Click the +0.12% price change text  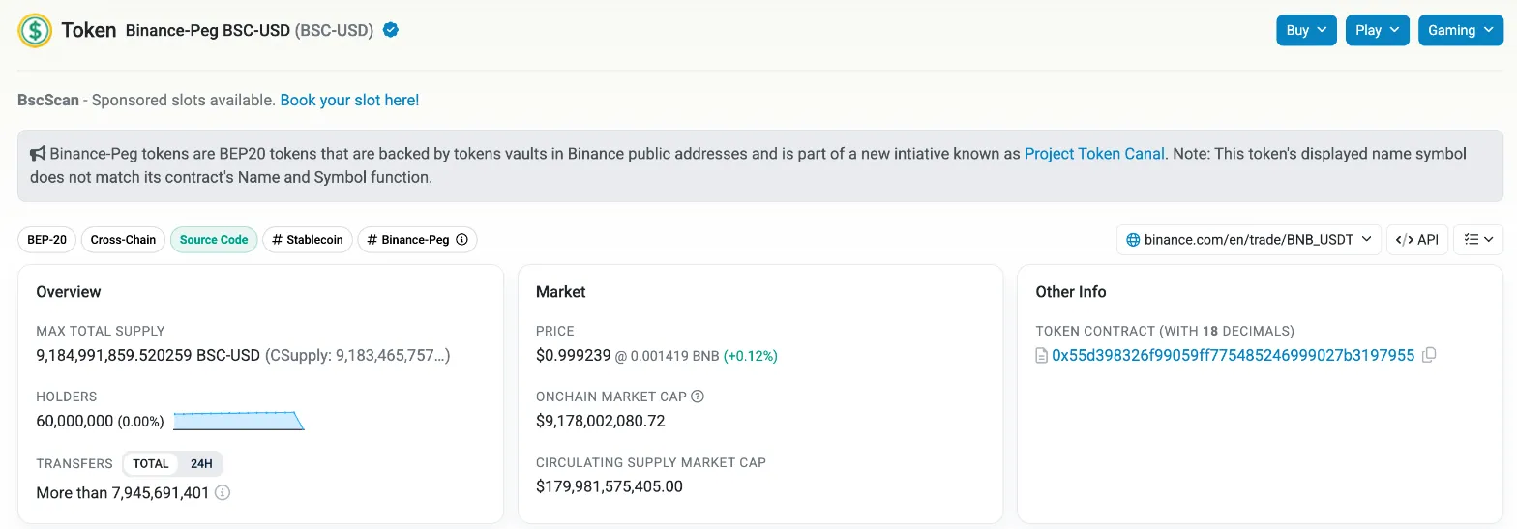(x=750, y=356)
